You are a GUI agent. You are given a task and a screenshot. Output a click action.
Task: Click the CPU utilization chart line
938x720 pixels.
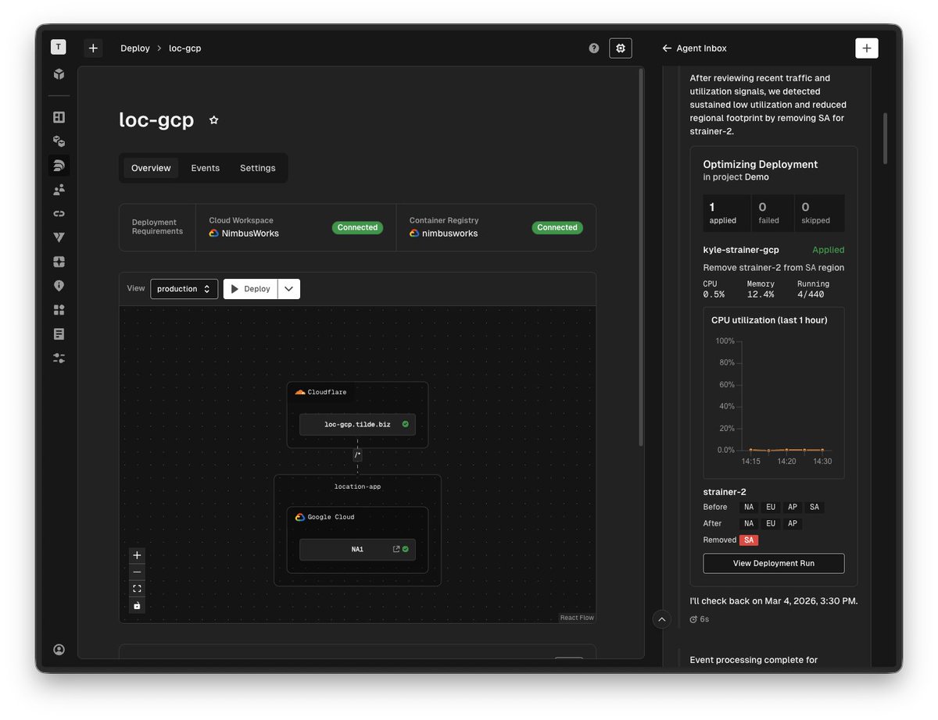pyautogui.click(x=787, y=450)
